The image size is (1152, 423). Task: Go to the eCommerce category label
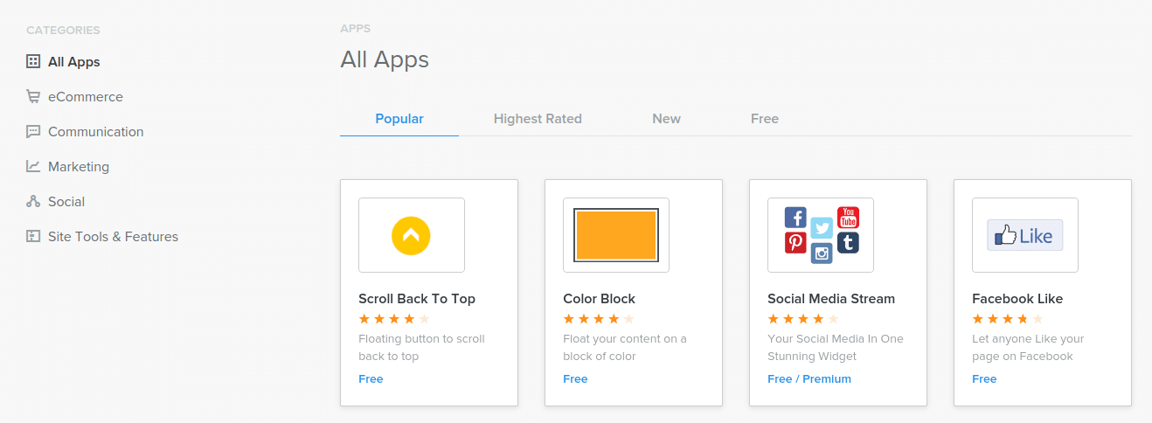(x=86, y=97)
